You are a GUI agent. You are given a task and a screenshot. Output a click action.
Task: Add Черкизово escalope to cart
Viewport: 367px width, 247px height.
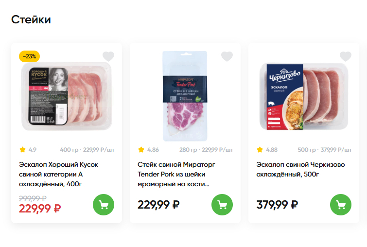pyautogui.click(x=341, y=205)
